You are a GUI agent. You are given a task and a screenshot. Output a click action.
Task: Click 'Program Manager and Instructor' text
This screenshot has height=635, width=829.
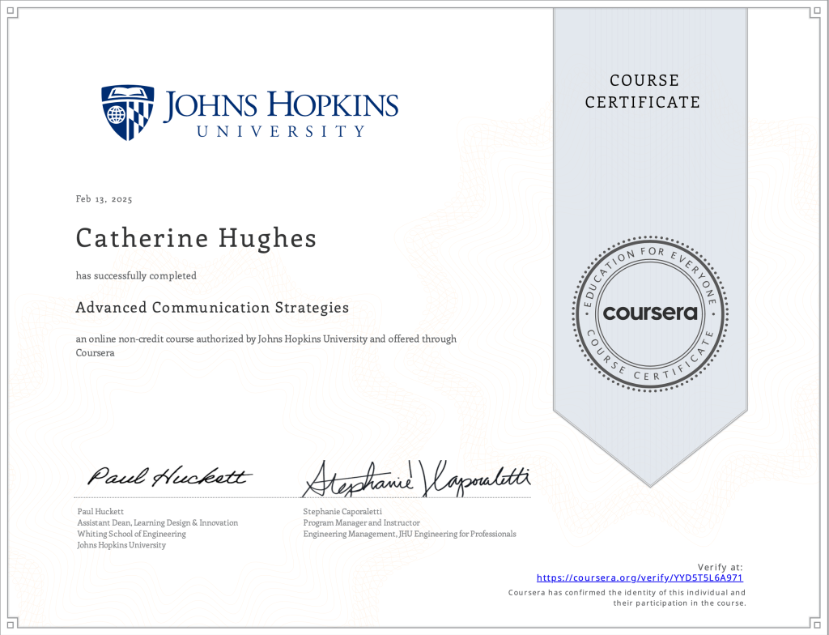[362, 522]
